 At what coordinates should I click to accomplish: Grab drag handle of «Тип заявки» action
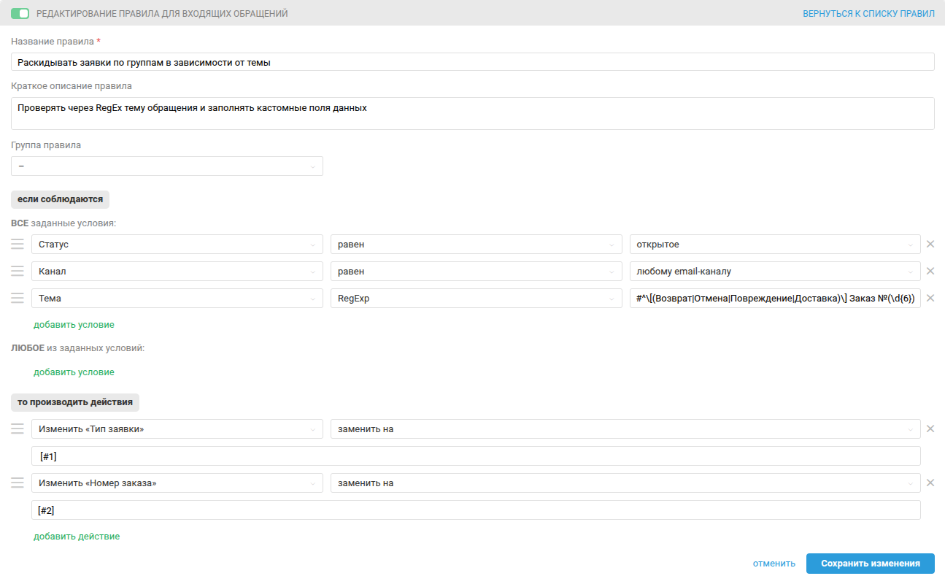pyautogui.click(x=18, y=429)
